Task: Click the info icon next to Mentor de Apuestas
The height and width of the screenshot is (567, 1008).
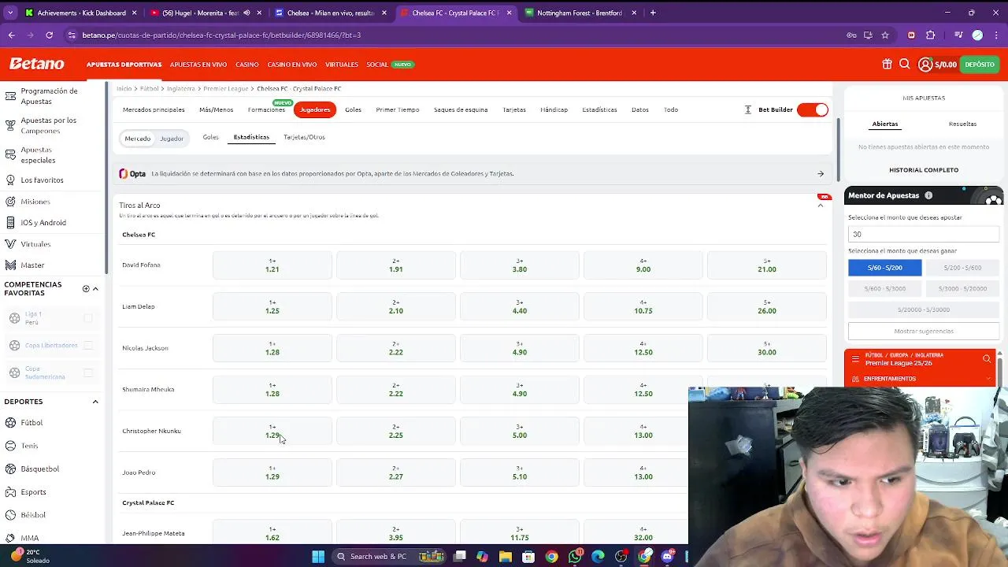Action: [x=928, y=195]
